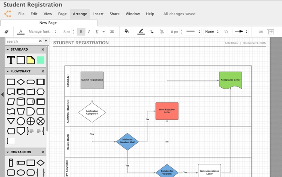The height and width of the screenshot is (177, 282).
Task: Switch to the New Page tab
Action: pos(48,23)
